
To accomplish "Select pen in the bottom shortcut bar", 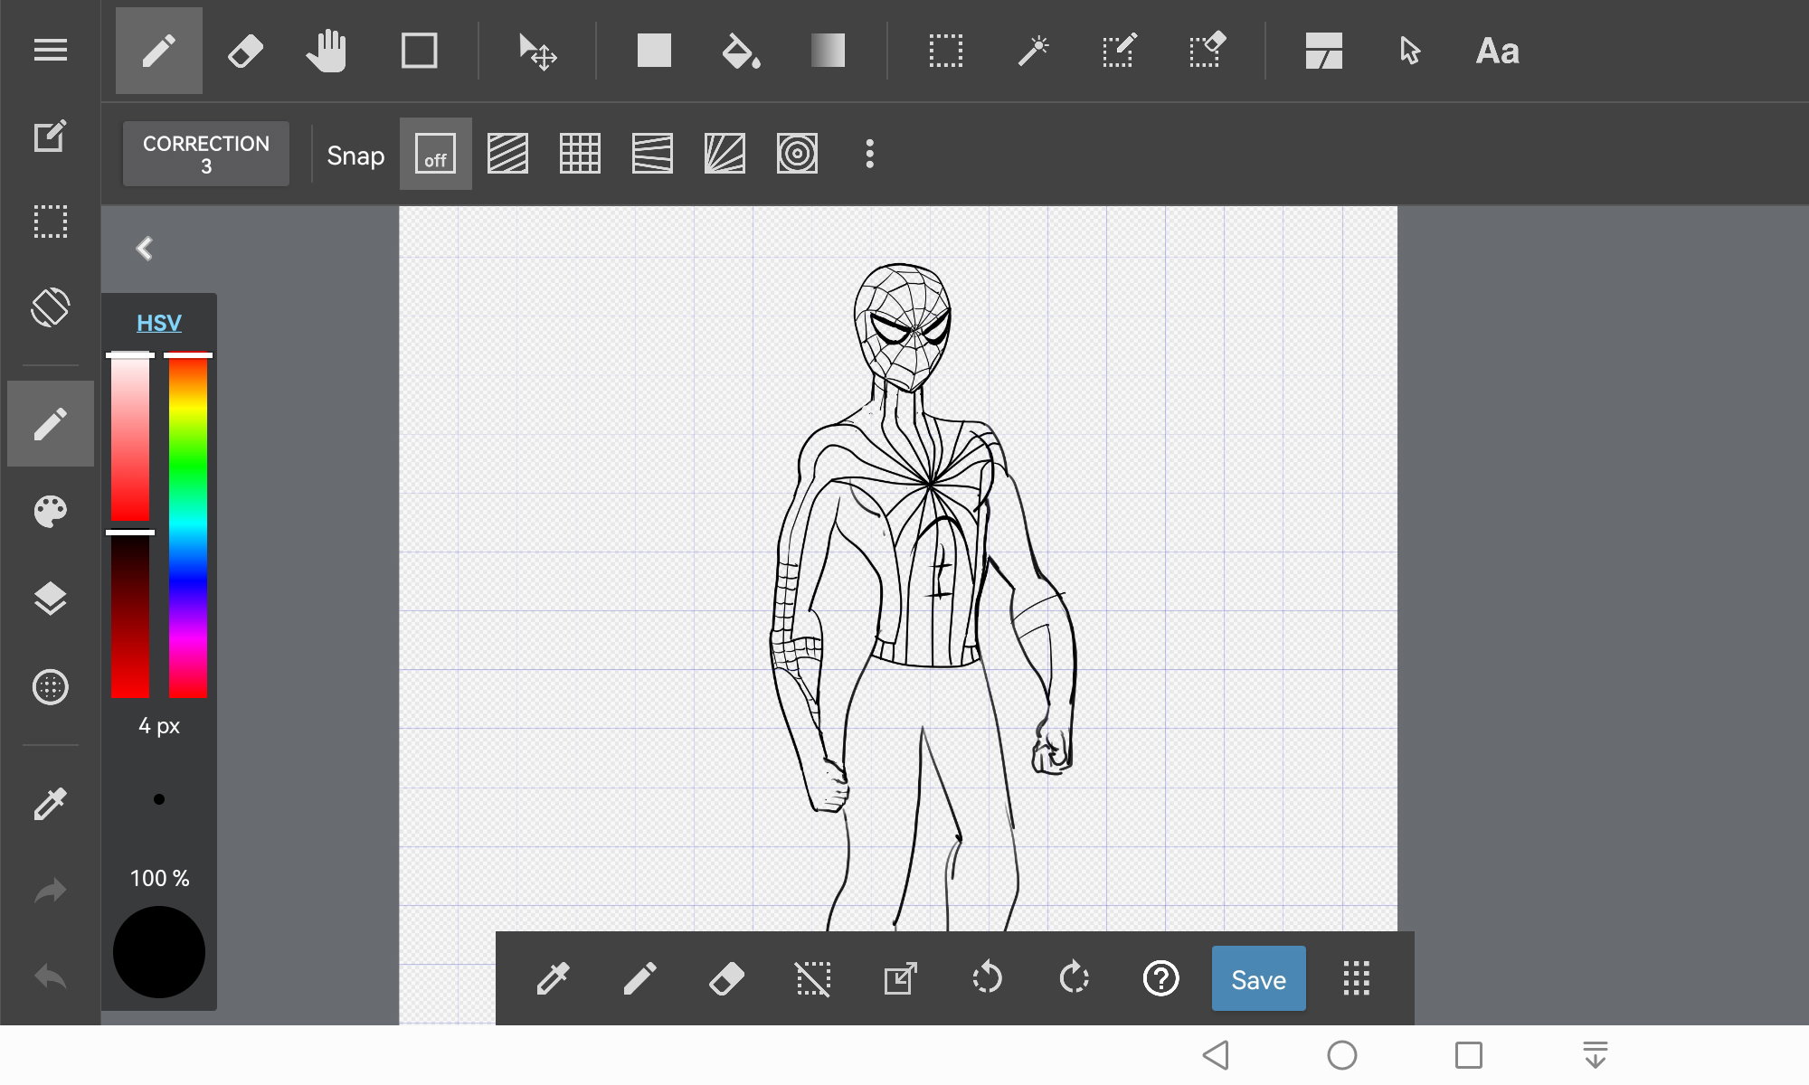I will pyautogui.click(x=639, y=978).
